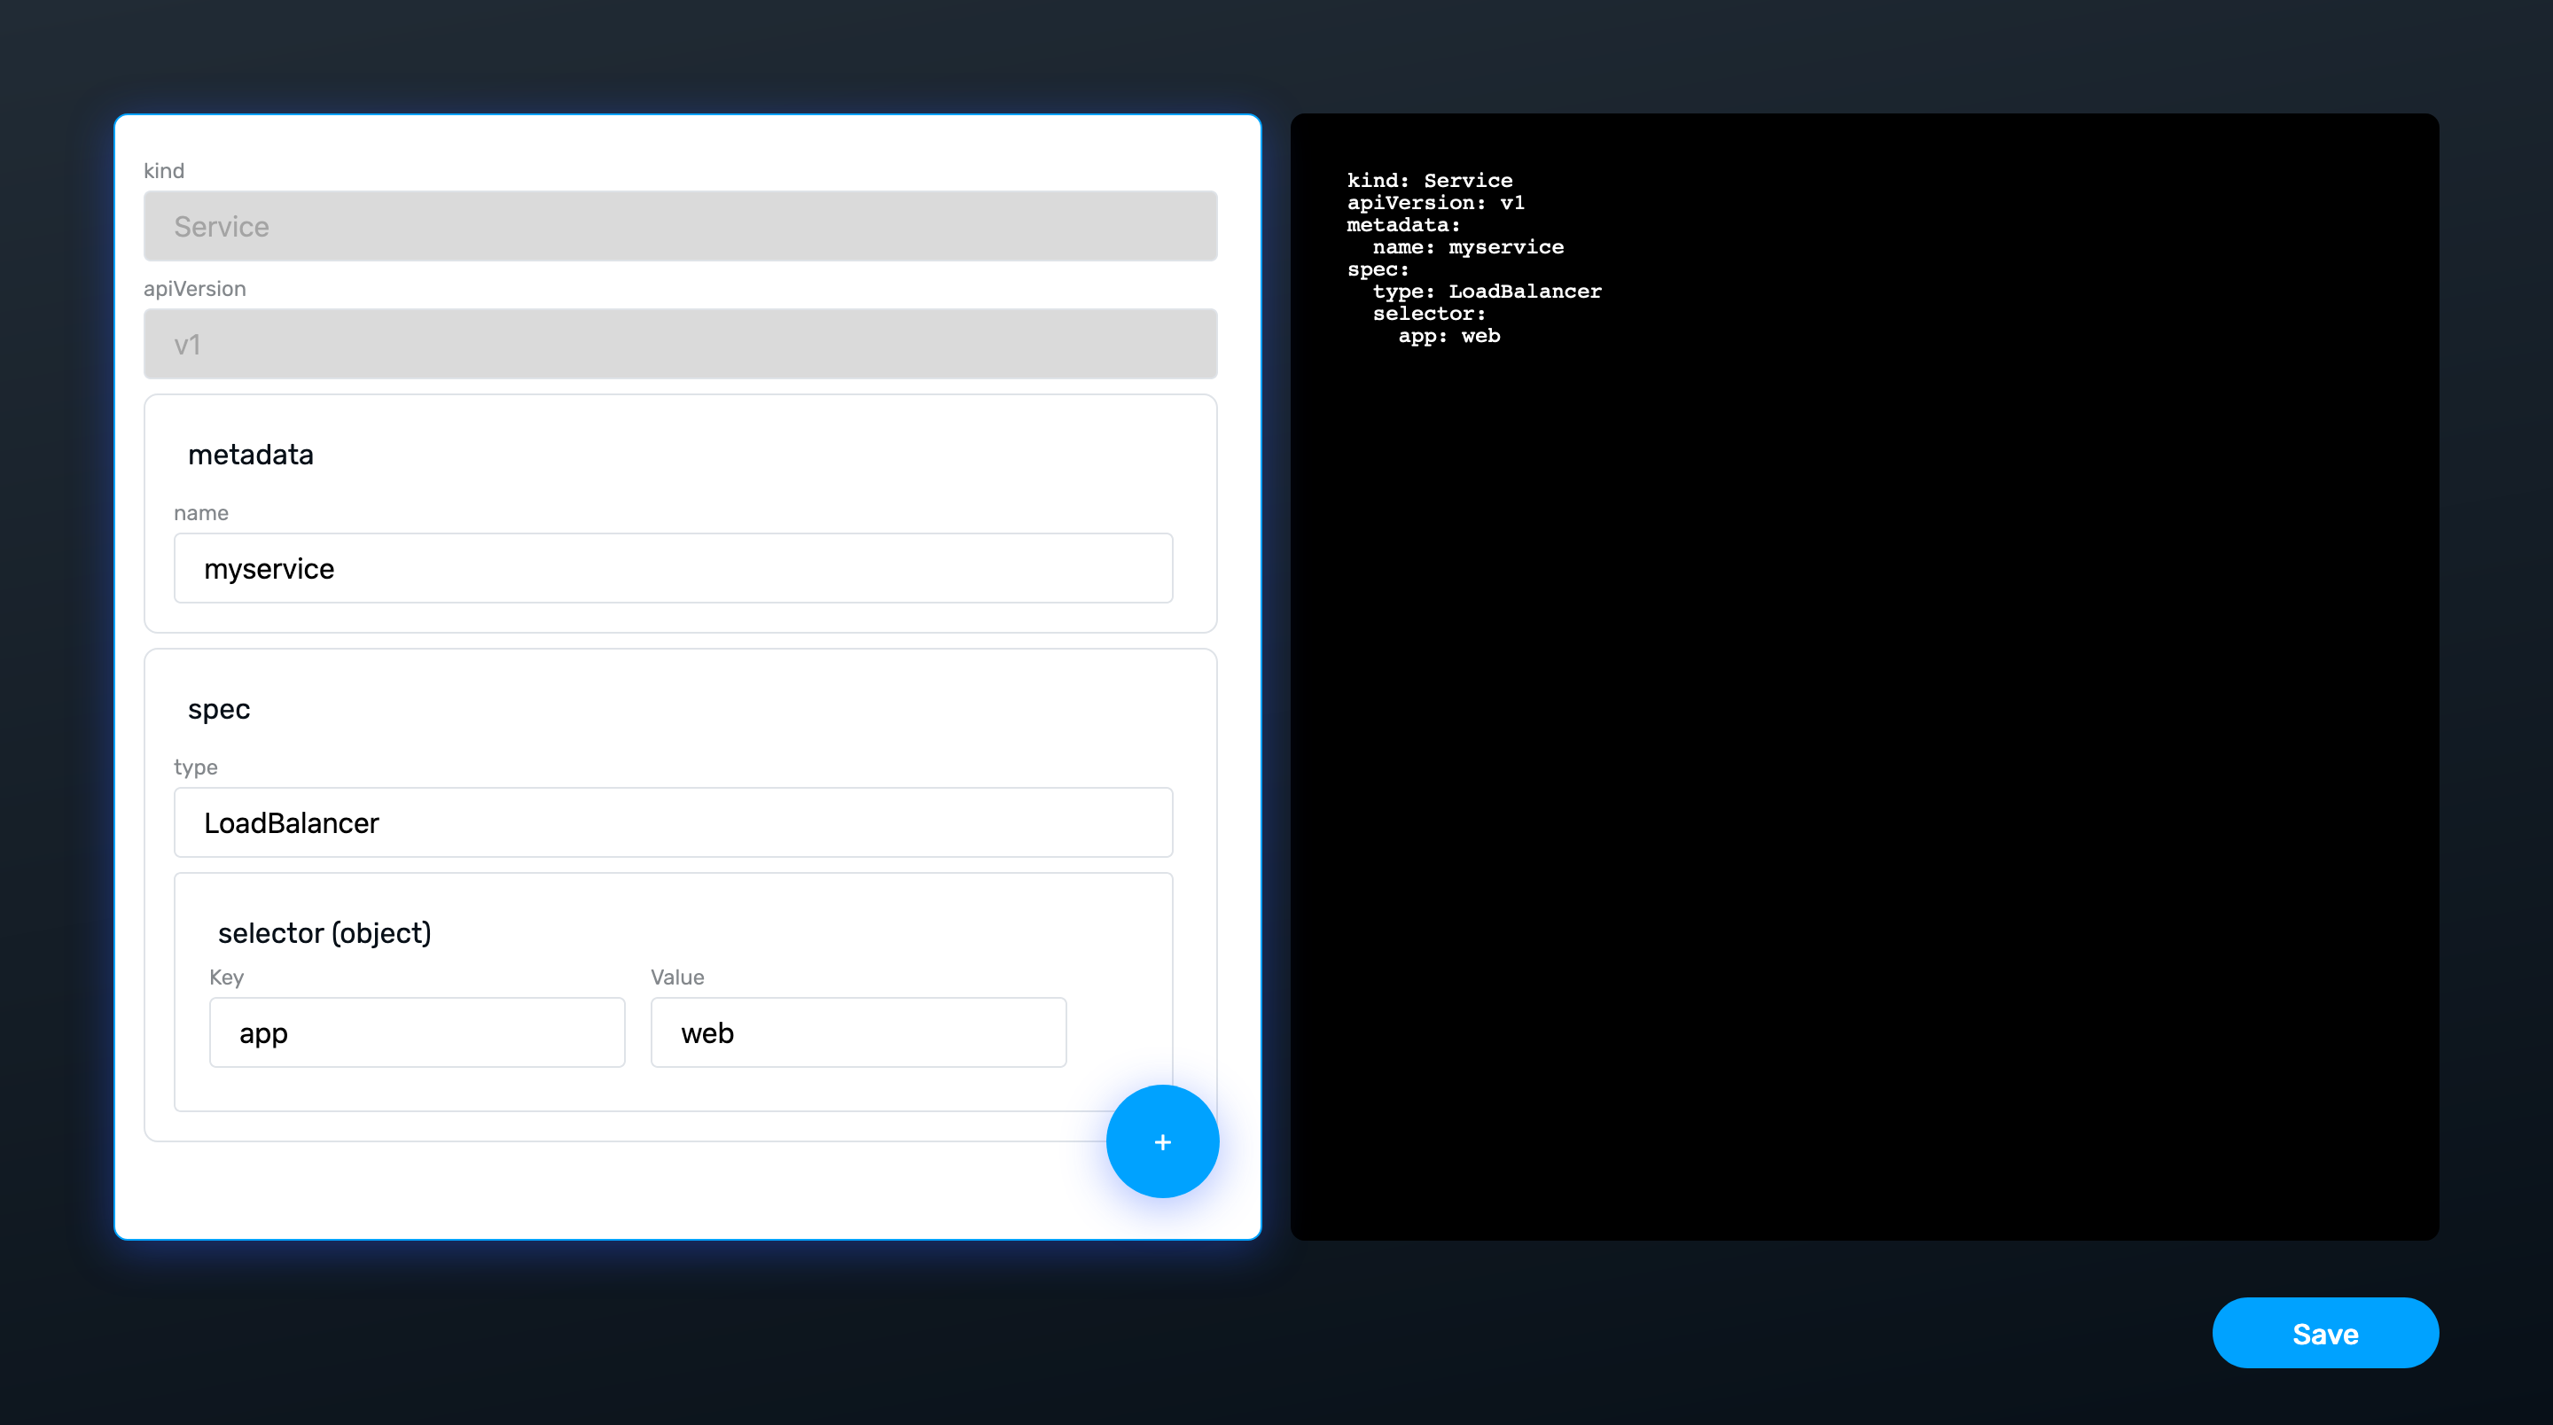Click the selector Key input app
The image size is (2553, 1425).
point(417,1032)
